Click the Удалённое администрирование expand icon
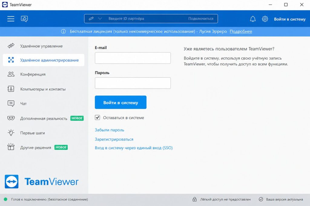The image size is (310, 206). click(x=11, y=60)
